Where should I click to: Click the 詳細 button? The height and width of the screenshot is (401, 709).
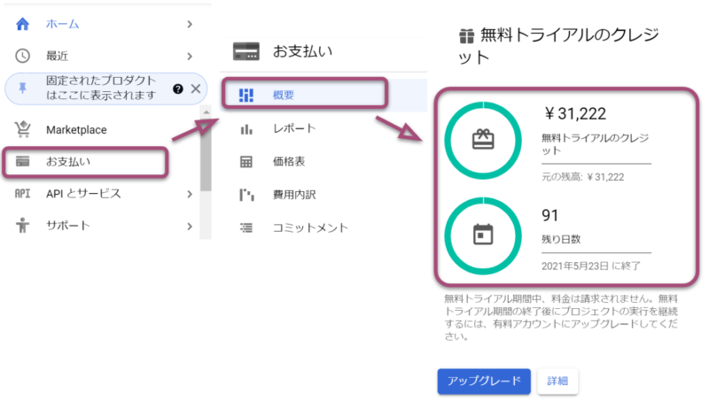[557, 381]
